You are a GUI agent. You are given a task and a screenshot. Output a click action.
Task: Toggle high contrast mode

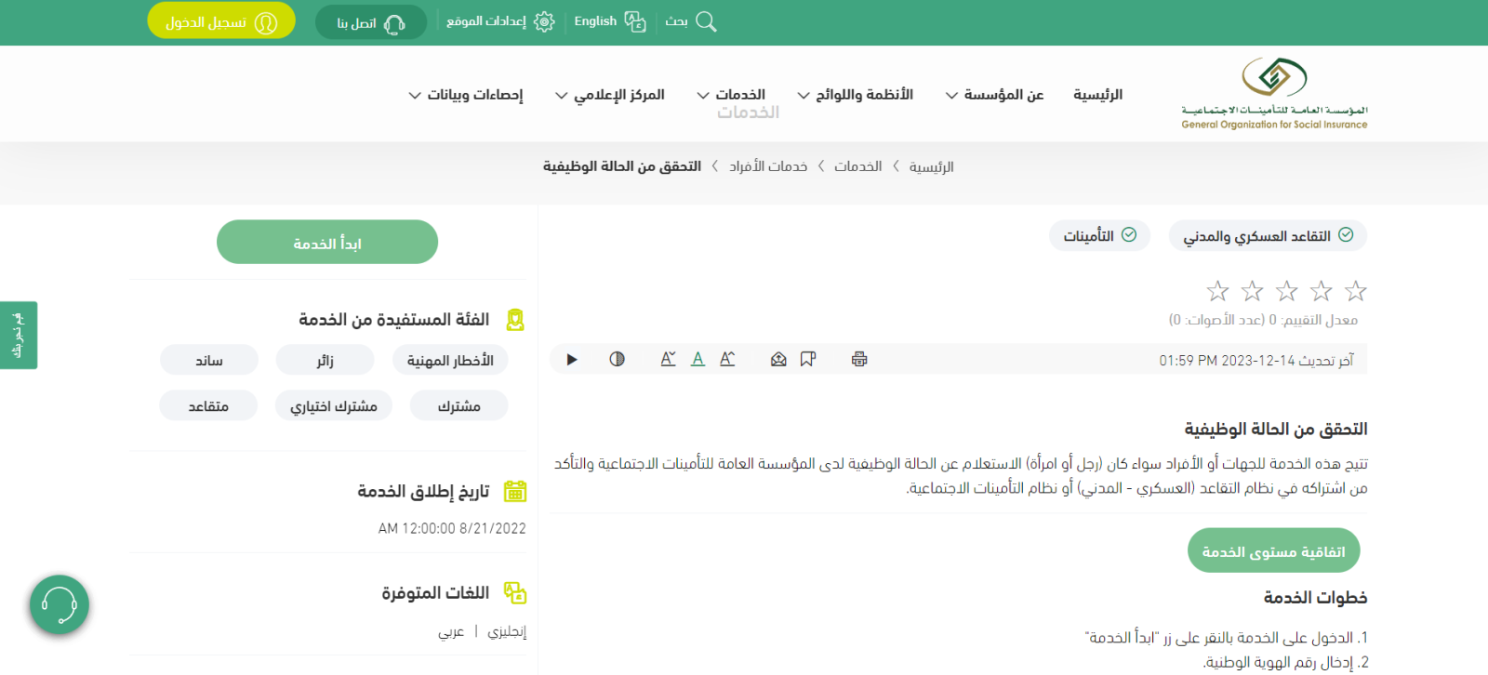click(617, 359)
